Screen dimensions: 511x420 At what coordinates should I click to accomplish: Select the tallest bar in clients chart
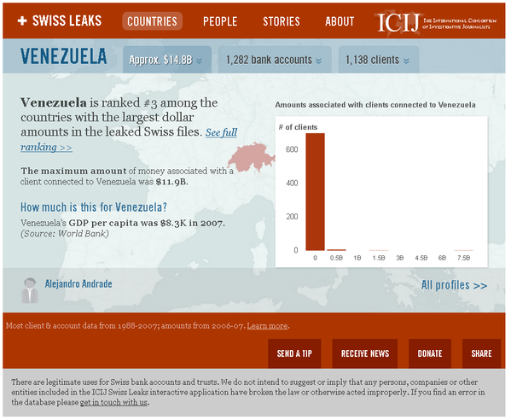tap(315, 192)
